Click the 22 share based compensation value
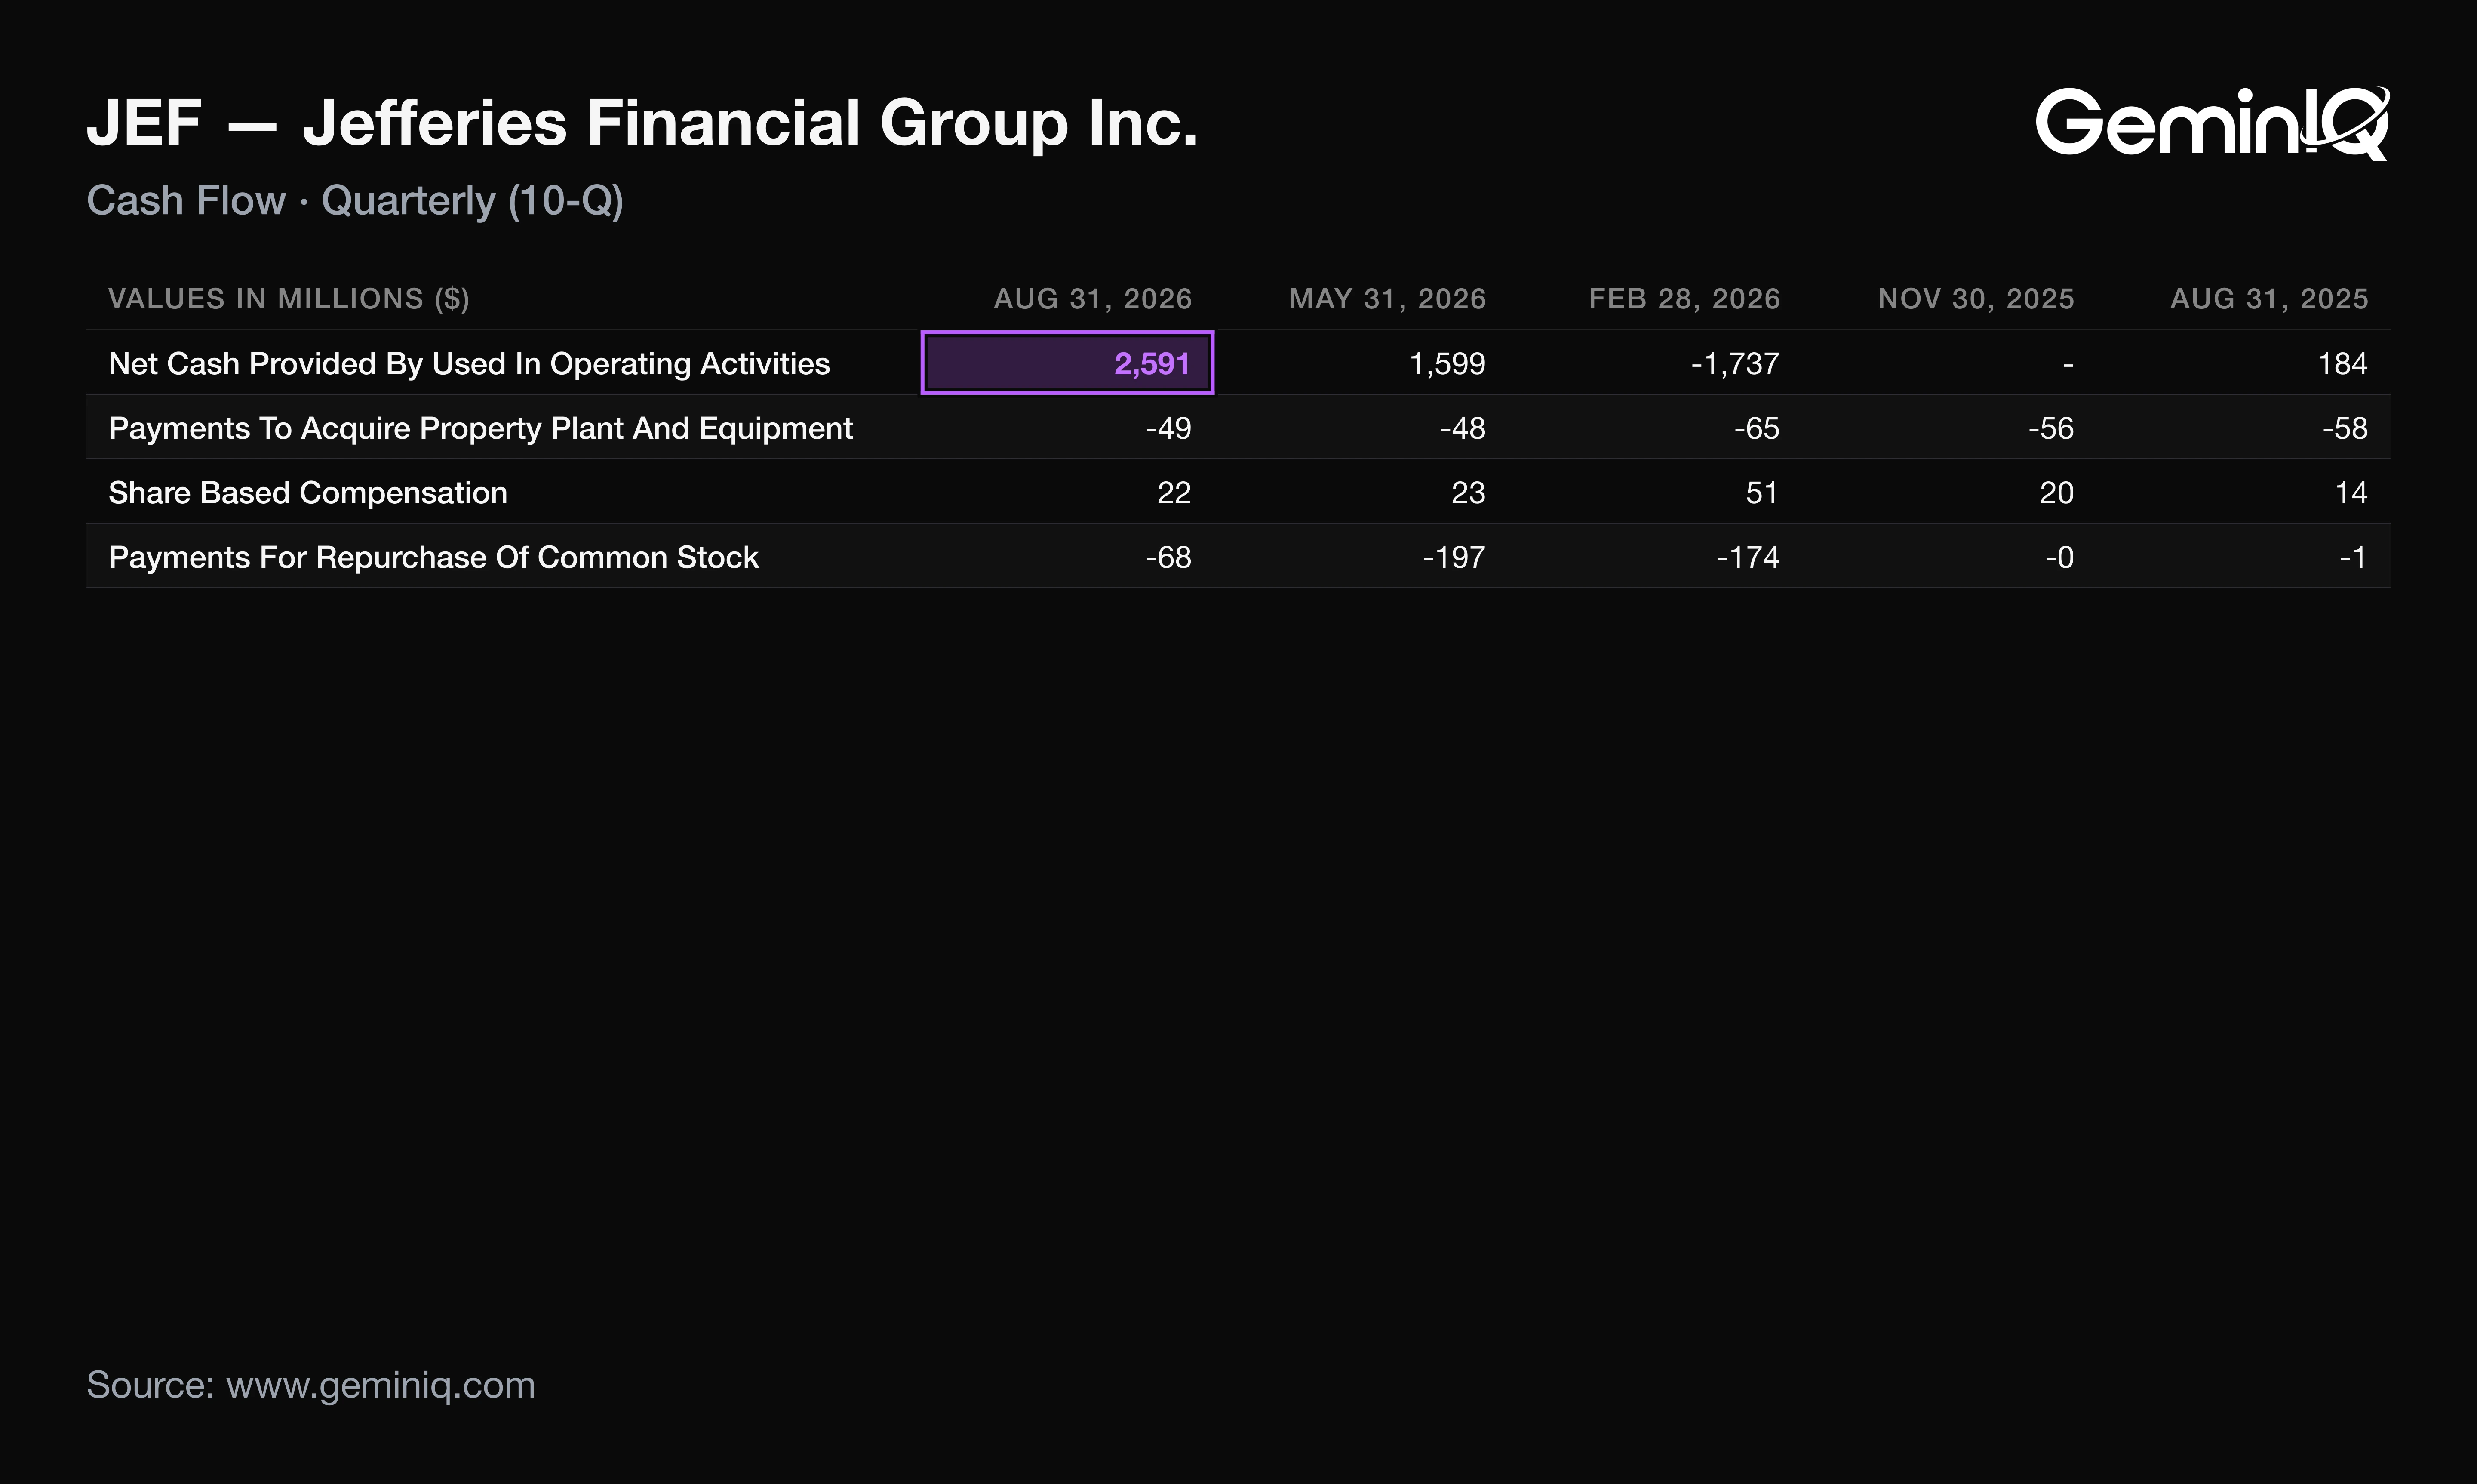Screen dimensions: 2477x1484 (1174, 492)
